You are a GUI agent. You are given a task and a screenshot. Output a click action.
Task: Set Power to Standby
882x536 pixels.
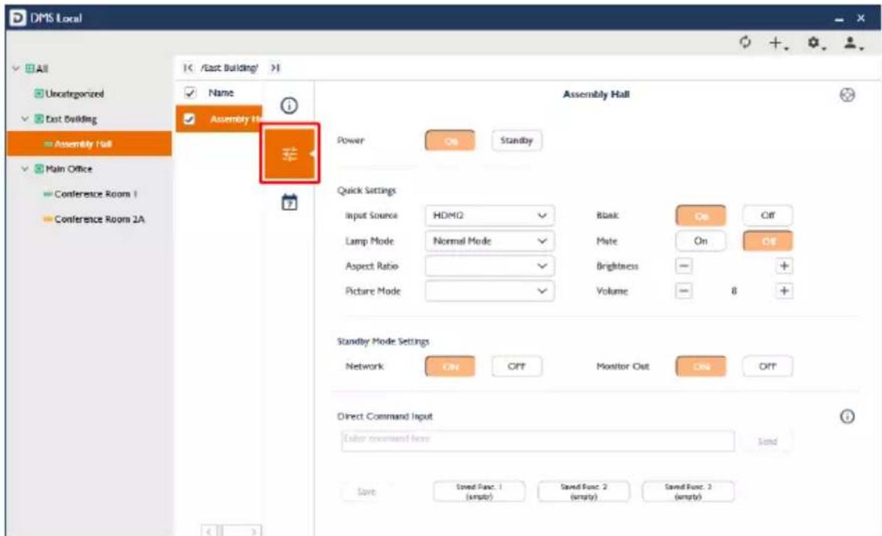point(516,141)
